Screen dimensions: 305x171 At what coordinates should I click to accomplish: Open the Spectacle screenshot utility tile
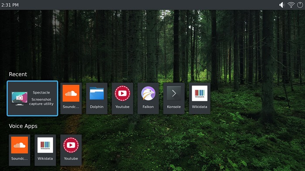(x=32, y=98)
